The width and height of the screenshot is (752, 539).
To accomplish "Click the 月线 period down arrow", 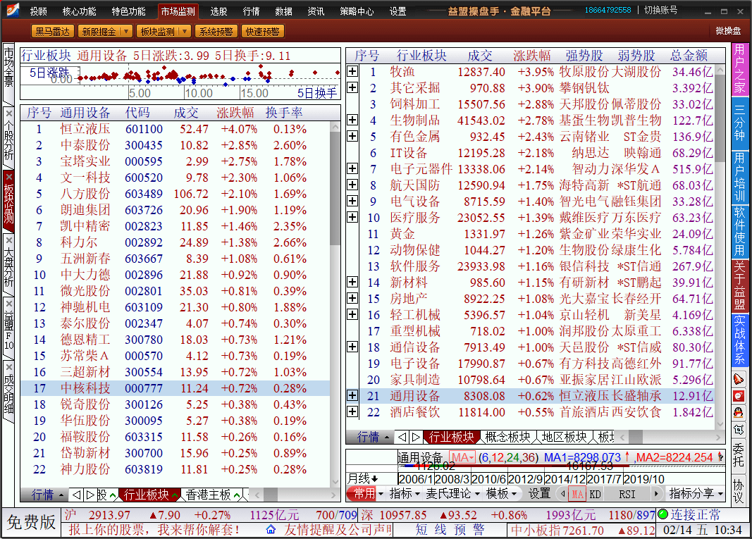I will 374,478.
